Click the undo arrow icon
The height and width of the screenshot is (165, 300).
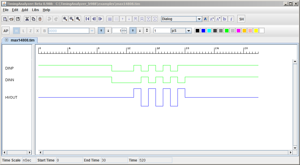click(x=49, y=19)
